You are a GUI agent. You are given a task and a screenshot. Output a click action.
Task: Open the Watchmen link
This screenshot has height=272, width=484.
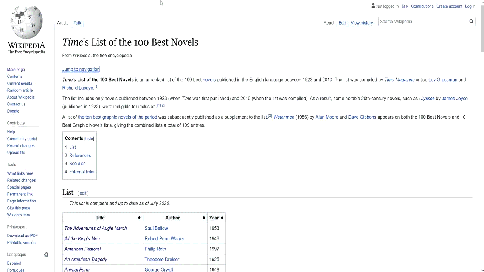tap(284, 117)
